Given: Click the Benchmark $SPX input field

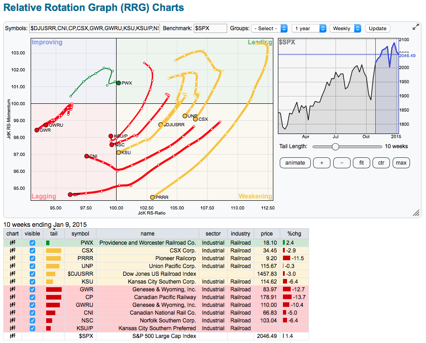Looking at the screenshot, I should (210, 28).
